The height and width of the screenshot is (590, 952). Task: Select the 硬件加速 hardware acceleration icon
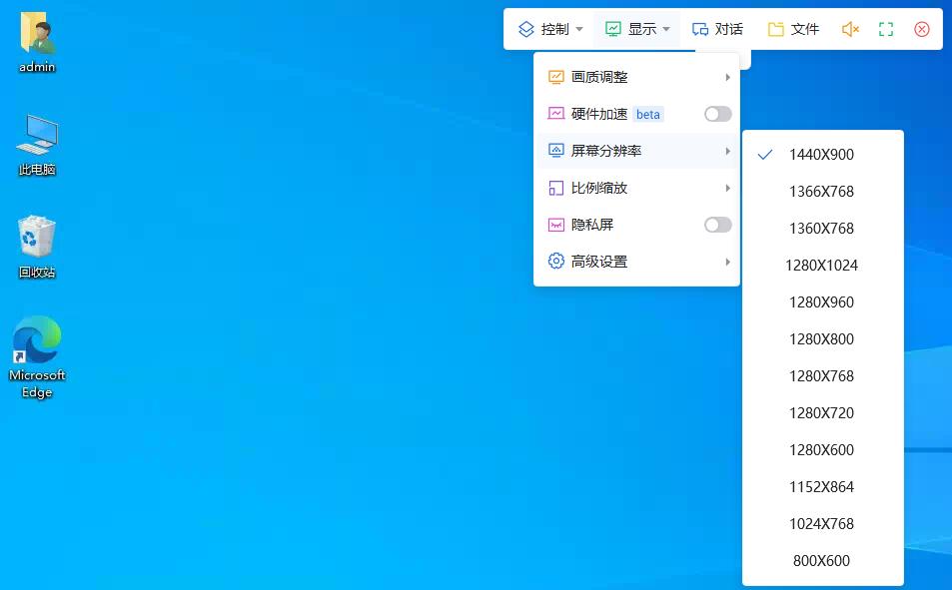point(555,114)
